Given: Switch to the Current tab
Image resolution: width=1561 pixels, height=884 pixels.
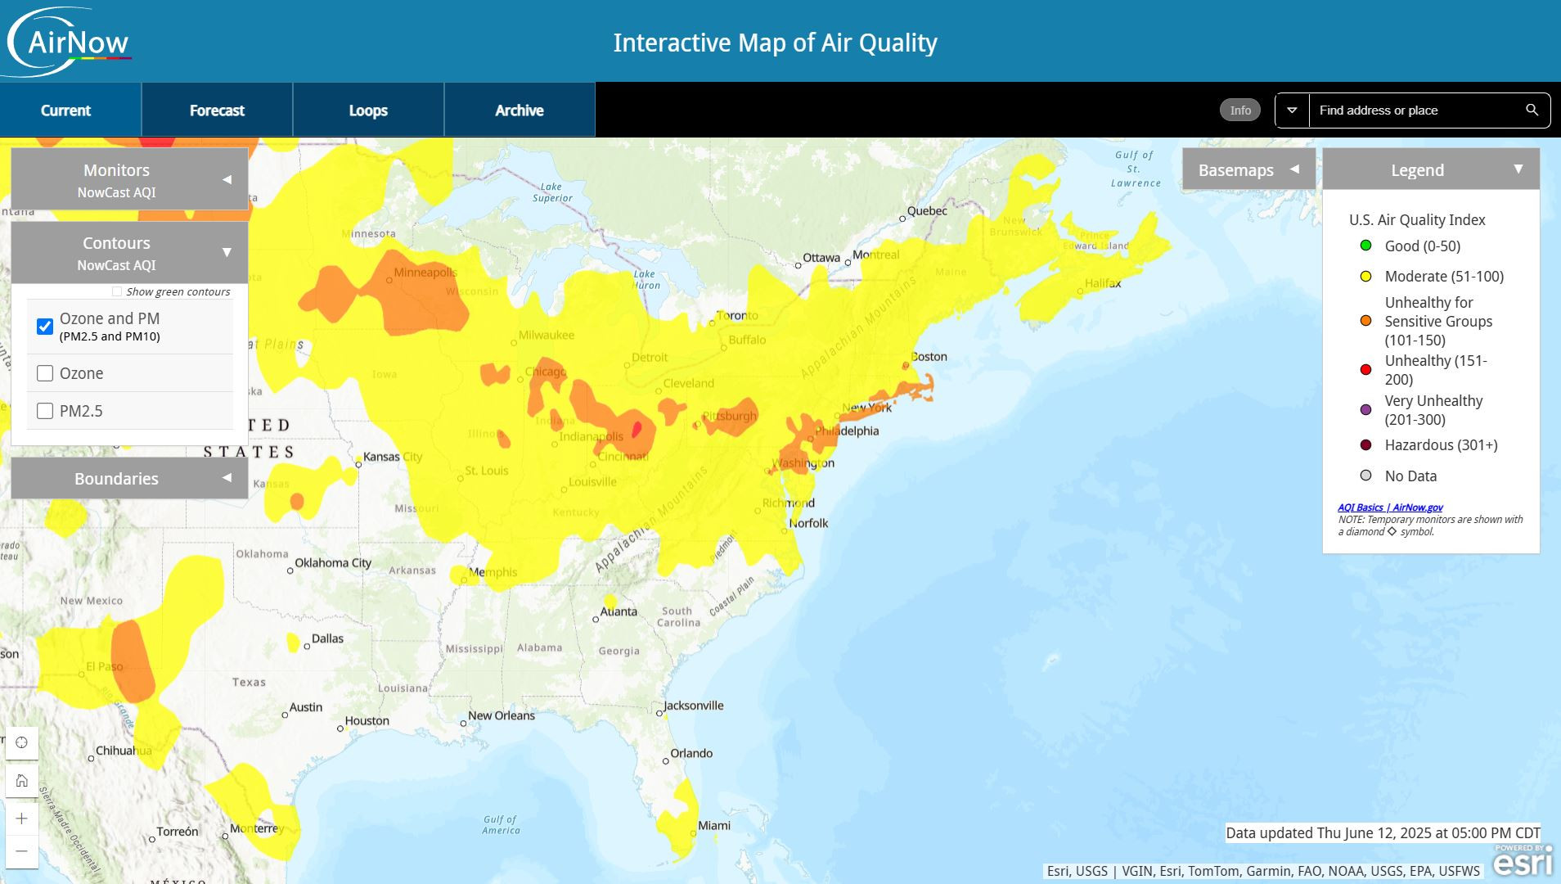Looking at the screenshot, I should pos(70,110).
